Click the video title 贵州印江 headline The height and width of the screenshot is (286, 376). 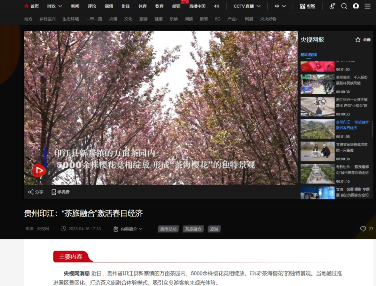(x=84, y=213)
